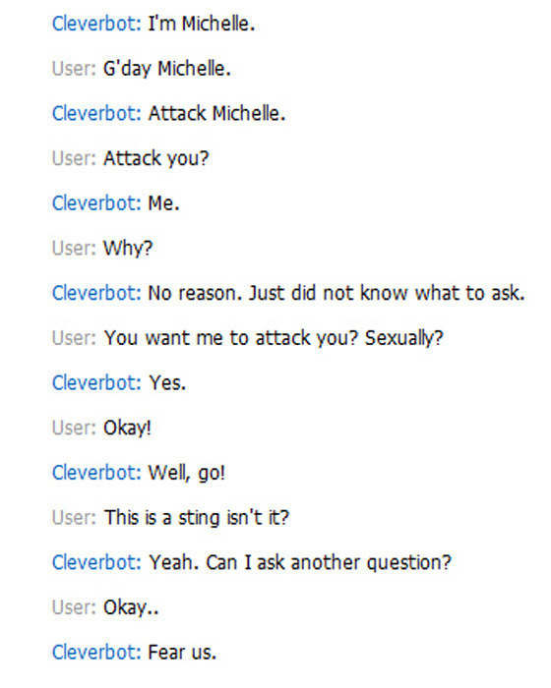
Task: Click the User label before 'Okay..'
Action: click(74, 607)
